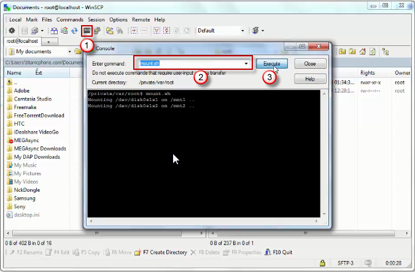Click F2 Rename in bottom toolbar

click(26, 252)
